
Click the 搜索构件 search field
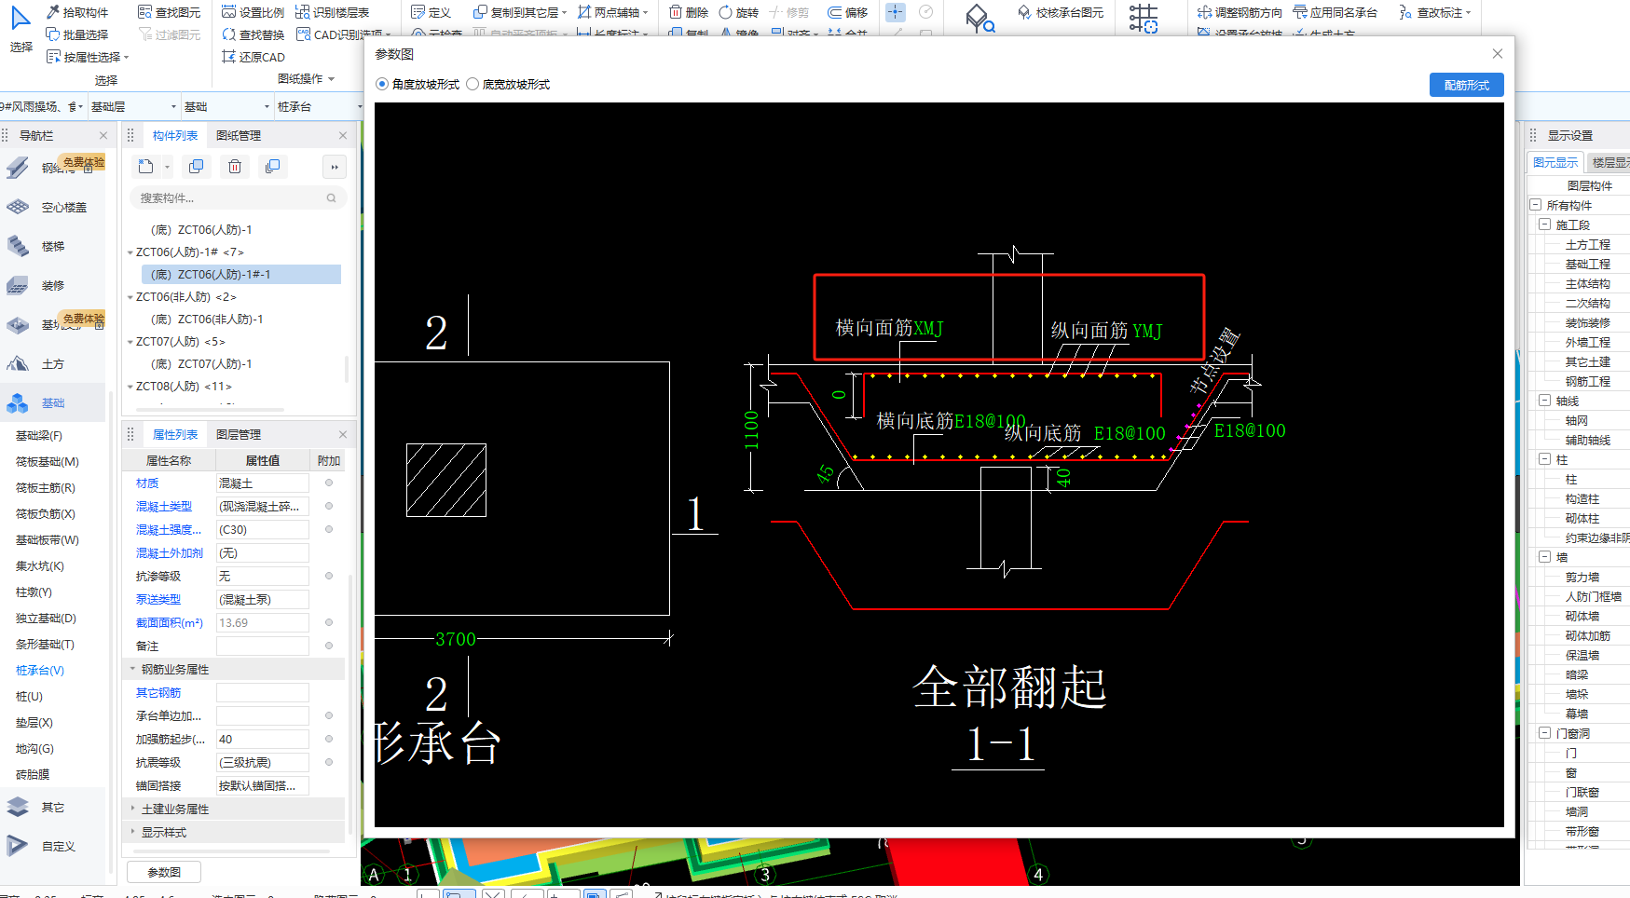238,197
